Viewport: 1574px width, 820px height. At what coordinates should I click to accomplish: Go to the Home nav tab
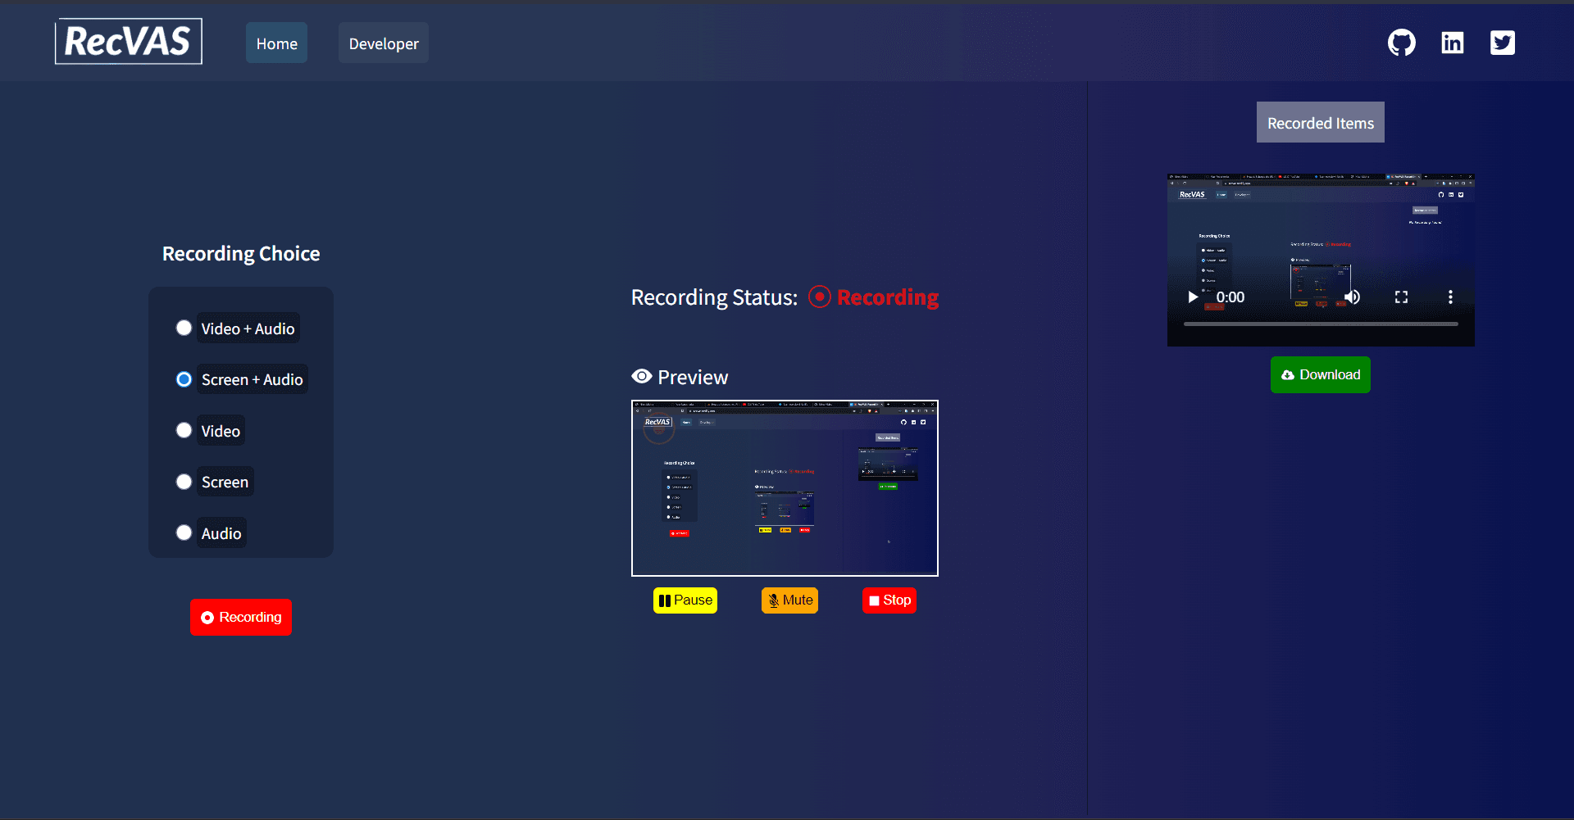[276, 43]
